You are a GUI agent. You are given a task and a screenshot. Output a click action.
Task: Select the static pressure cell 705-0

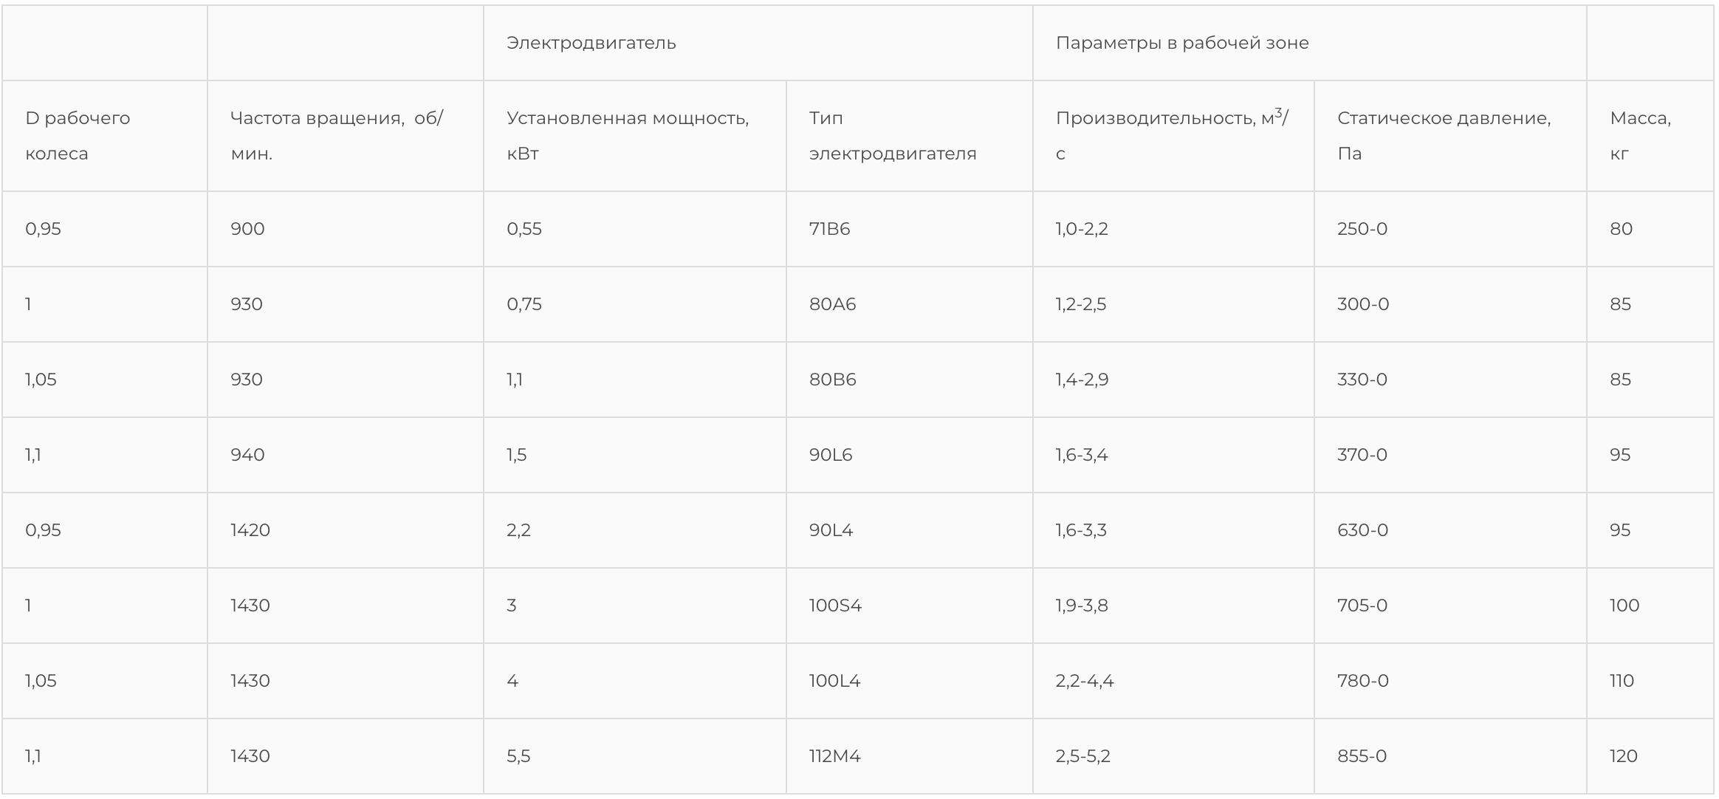tap(1362, 606)
